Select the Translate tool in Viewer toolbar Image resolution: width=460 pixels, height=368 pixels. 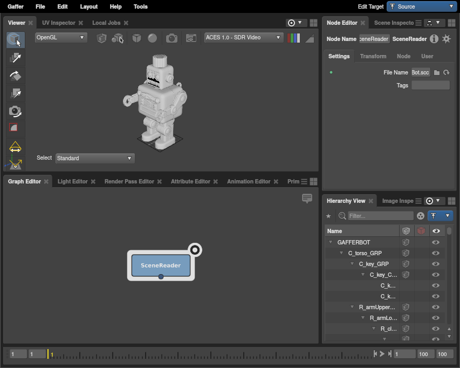coord(15,58)
